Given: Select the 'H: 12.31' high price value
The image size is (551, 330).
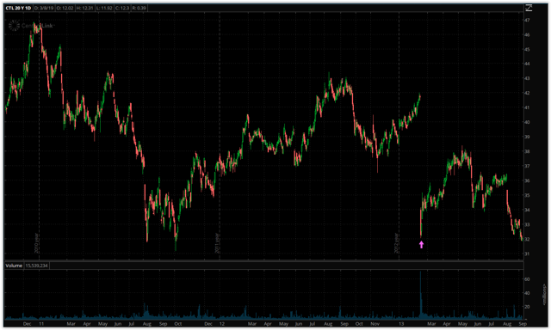Looking at the screenshot, I should (84, 8).
